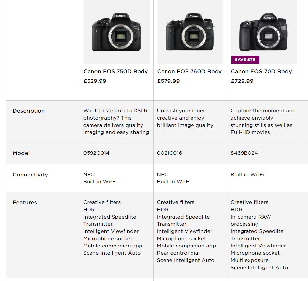This screenshot has width=308, height=281.
Task: Click In-camera RAW processing feature text
Action: pos(251,221)
